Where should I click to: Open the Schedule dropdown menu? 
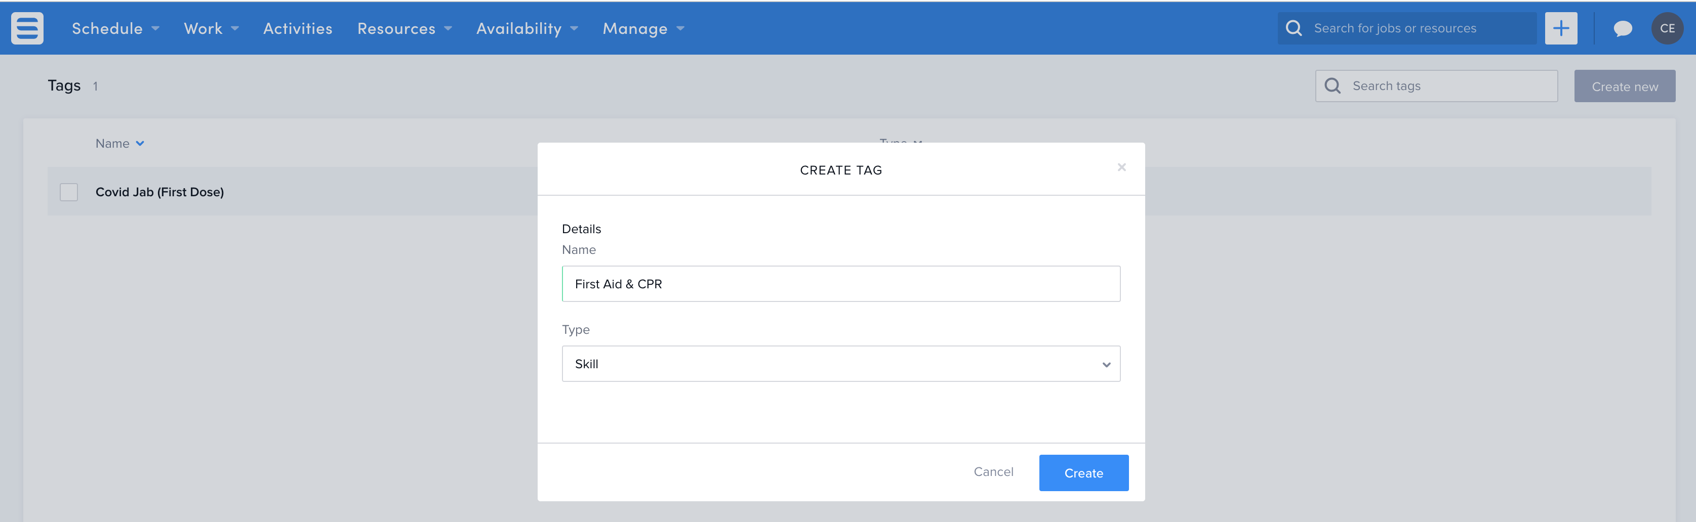pos(115,28)
